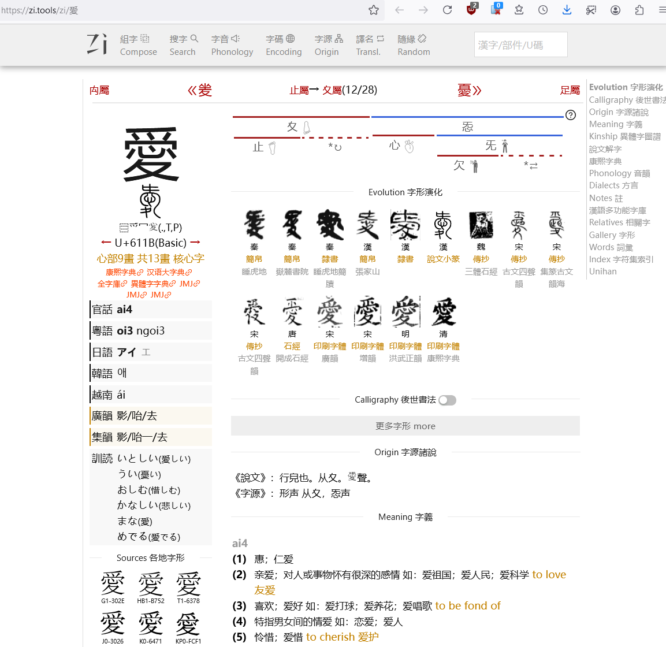Click the left arrow before U+611B
Screen dimensions: 666x647
(106, 243)
